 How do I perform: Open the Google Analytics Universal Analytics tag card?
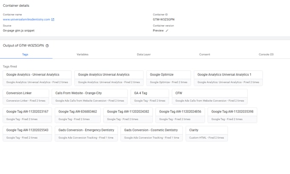point(109,78)
